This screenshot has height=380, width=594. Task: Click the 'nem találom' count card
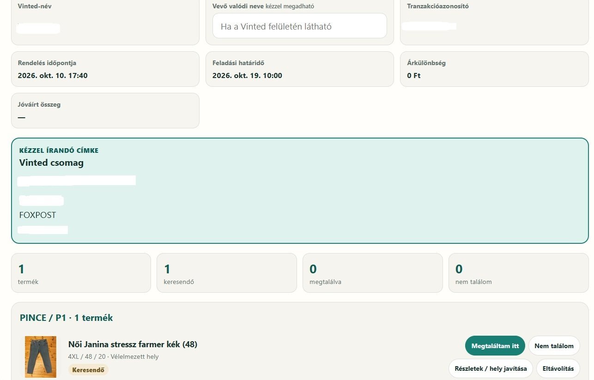point(518,273)
